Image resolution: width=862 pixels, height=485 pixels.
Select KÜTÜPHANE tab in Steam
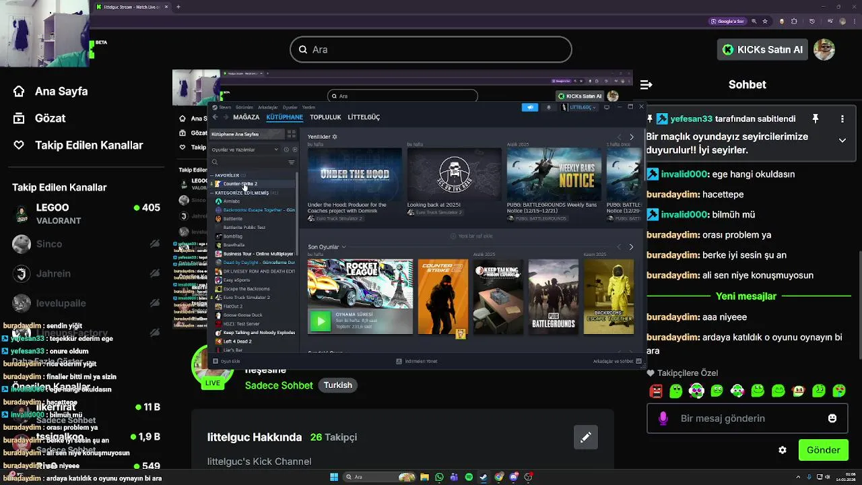coord(284,117)
